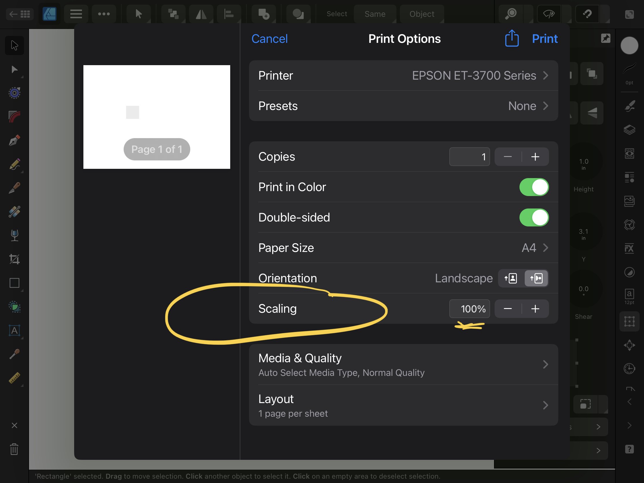Open the Select menu
The width and height of the screenshot is (644, 483).
click(x=336, y=14)
